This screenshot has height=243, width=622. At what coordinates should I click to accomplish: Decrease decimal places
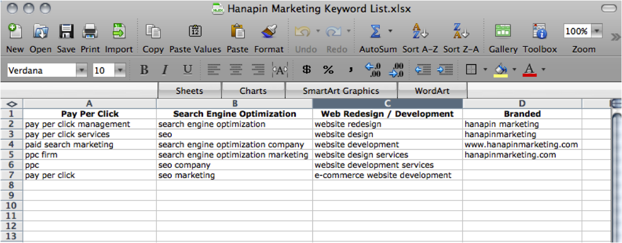(396, 70)
